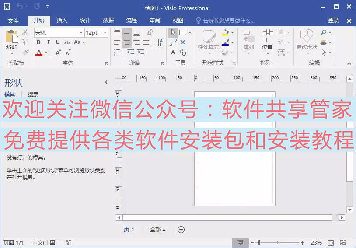Align text to top

(x=117, y=31)
